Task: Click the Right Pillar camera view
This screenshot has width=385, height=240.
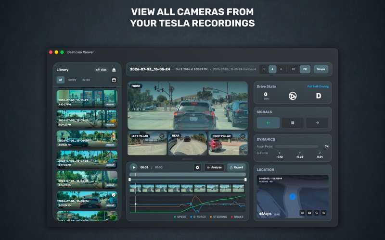Action: [228, 143]
